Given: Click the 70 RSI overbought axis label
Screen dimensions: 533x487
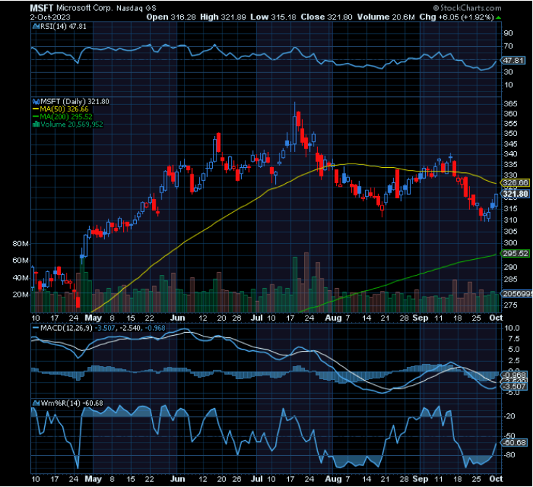Looking at the screenshot, I should [x=508, y=46].
